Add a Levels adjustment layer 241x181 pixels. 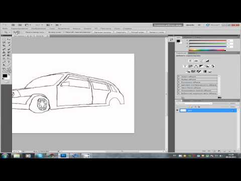(x=196, y=61)
